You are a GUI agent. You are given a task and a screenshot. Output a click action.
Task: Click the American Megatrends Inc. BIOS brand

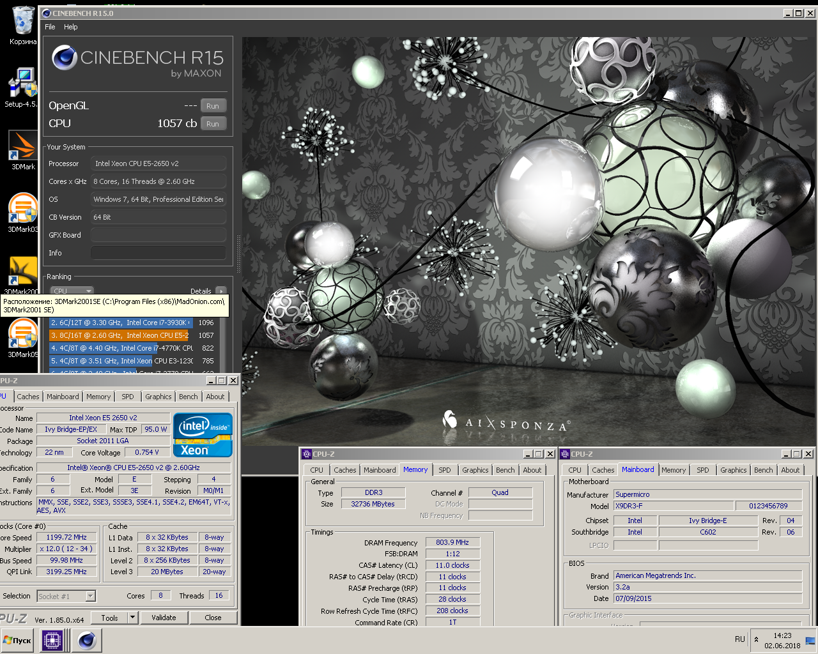(x=707, y=575)
